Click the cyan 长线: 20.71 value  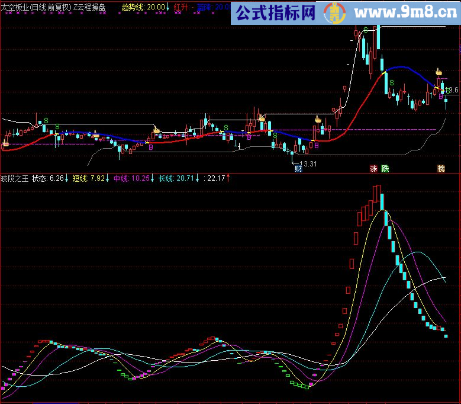click(x=179, y=178)
